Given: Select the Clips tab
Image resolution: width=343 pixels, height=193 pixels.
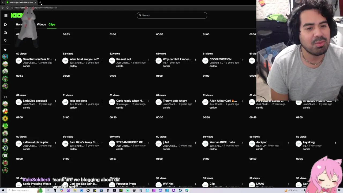Looking at the screenshot, I should pos(52,24).
